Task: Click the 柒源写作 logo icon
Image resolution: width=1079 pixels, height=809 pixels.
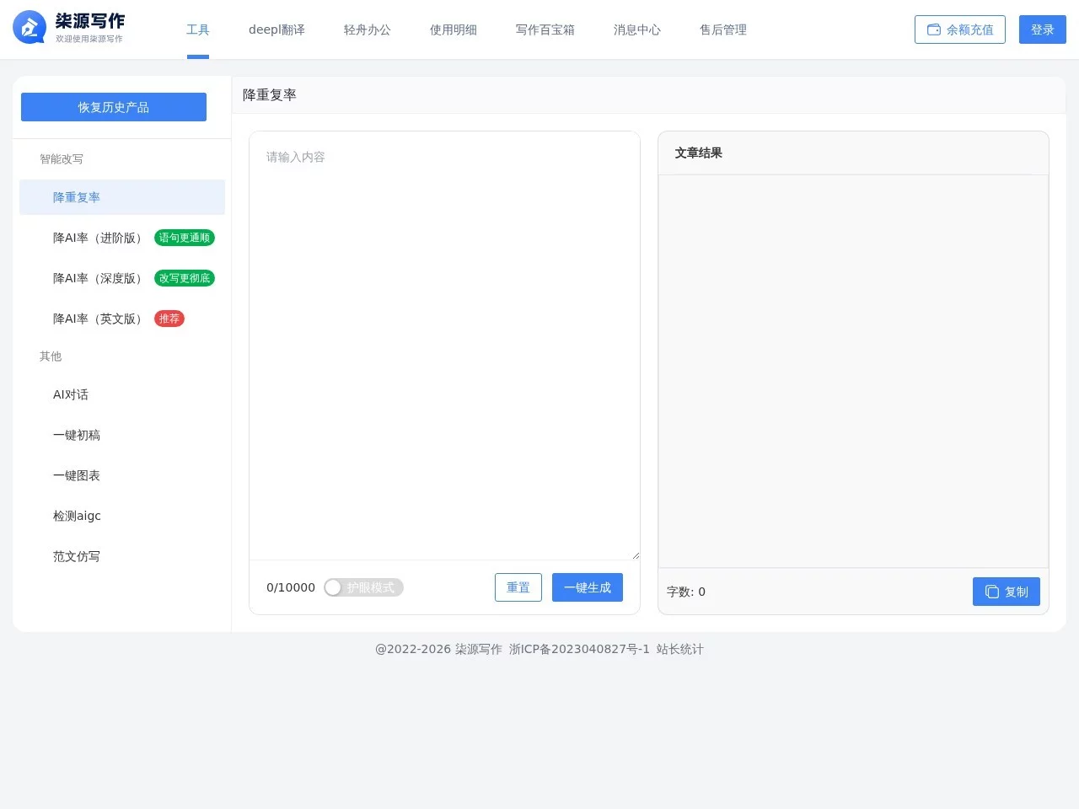Action: [30, 28]
